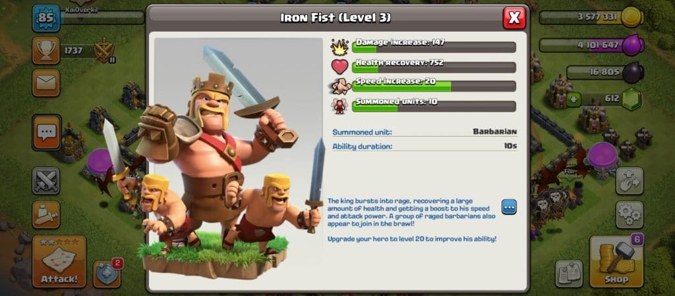Tap the hand swap icon above settings
This screenshot has width=675, height=296.
630,180
